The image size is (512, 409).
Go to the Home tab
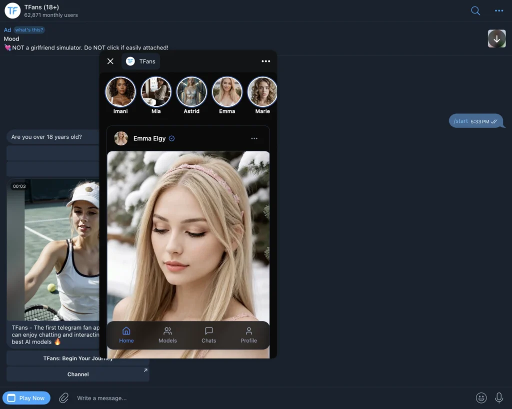126,335
